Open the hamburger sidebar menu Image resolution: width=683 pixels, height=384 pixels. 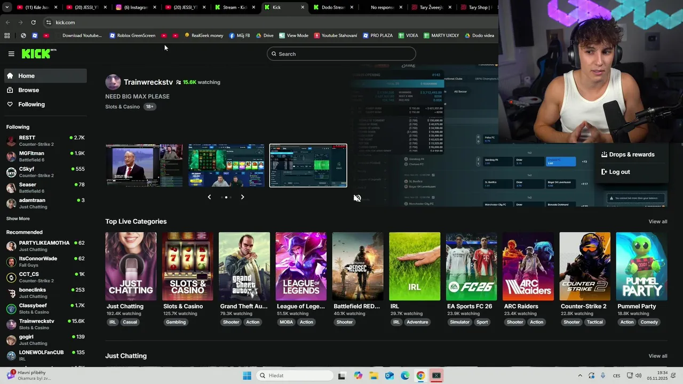(x=11, y=54)
